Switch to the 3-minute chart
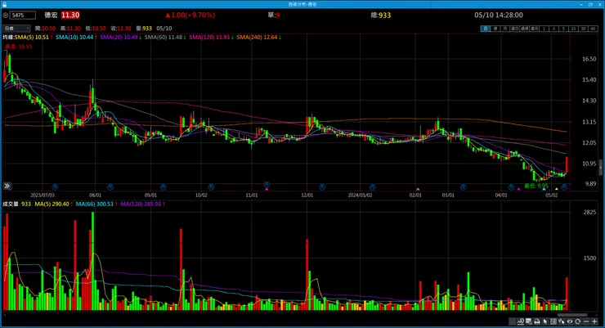Screen dimensions: 605x328 pyautogui.click(x=553, y=29)
